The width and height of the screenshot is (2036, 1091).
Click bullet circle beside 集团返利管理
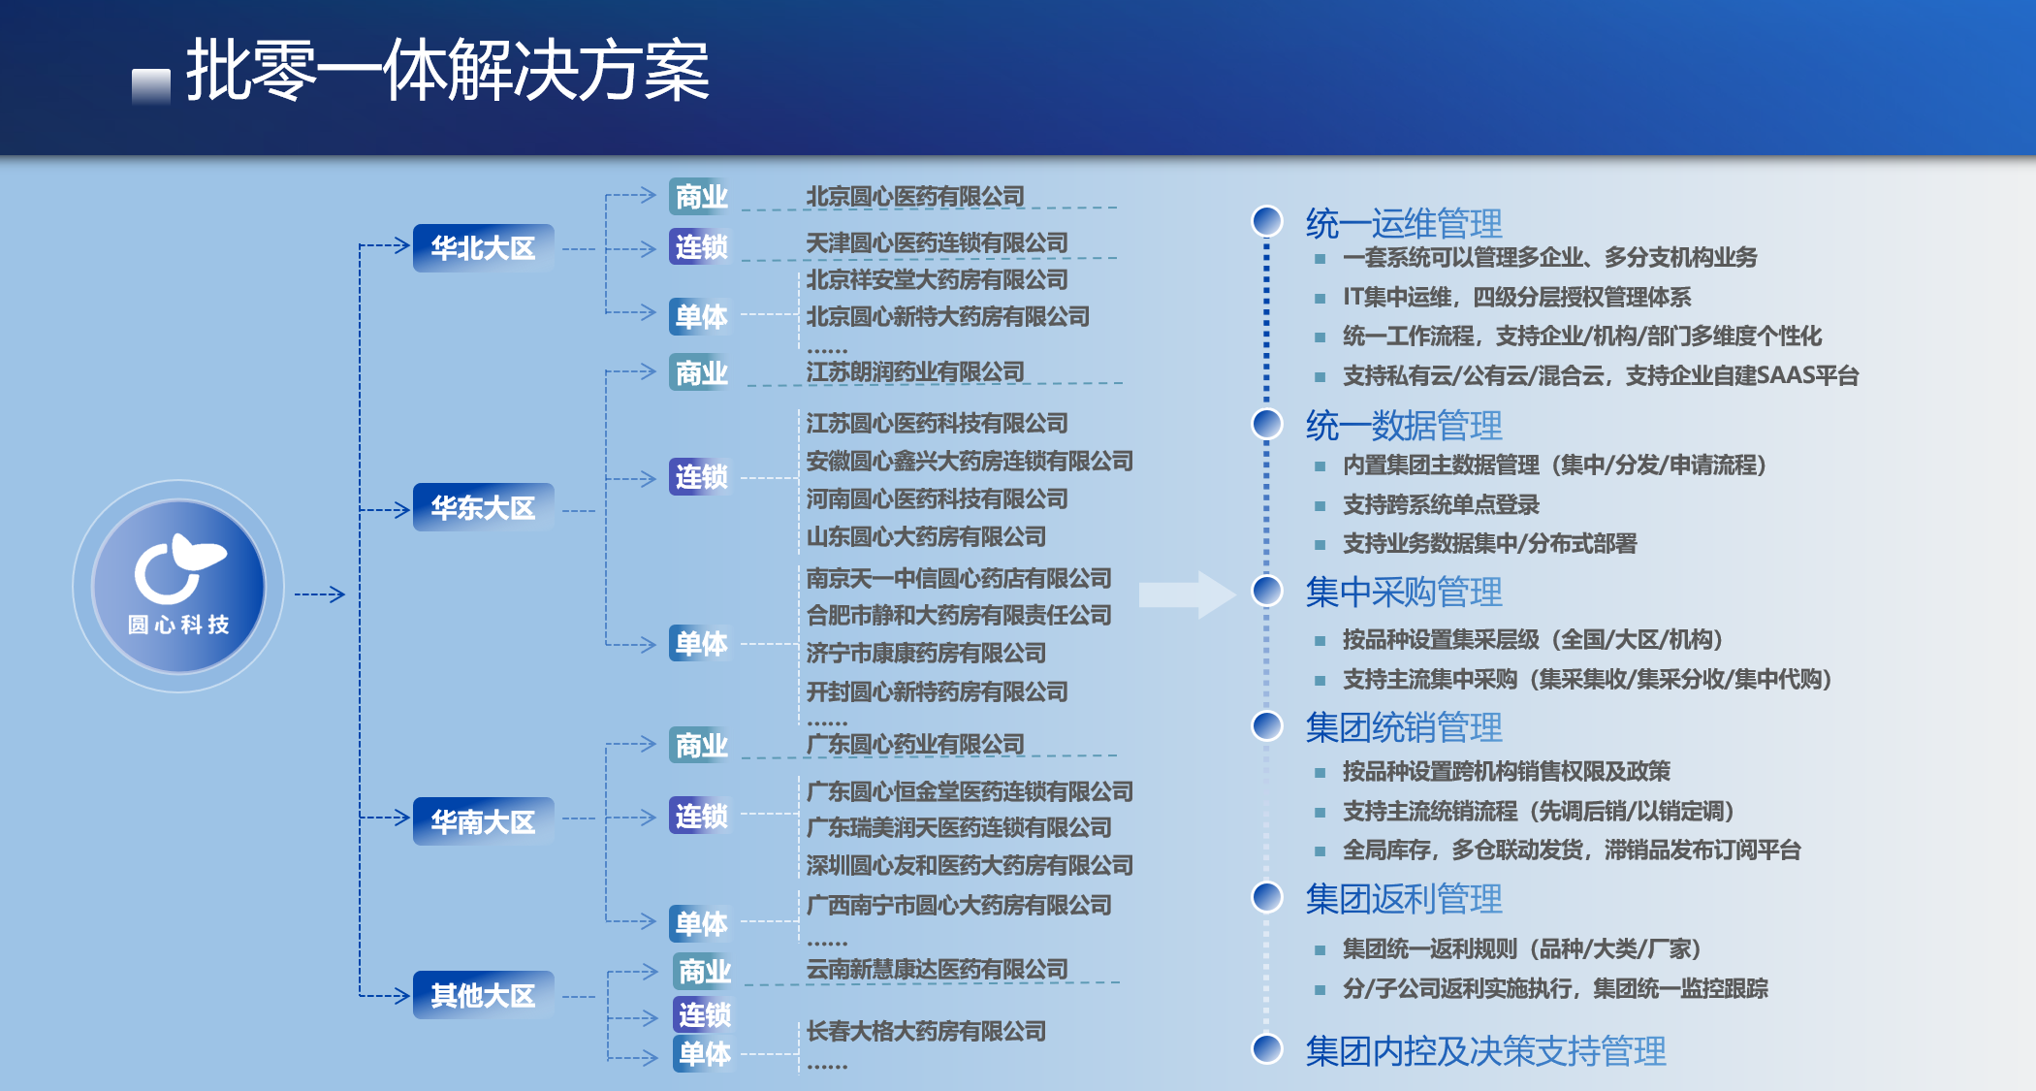1267,897
